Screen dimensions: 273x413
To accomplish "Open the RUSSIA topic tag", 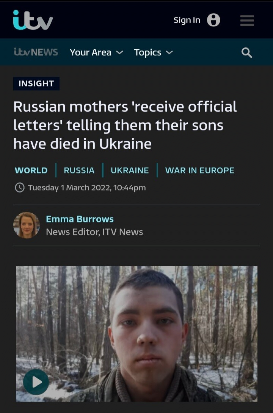I will coord(79,170).
